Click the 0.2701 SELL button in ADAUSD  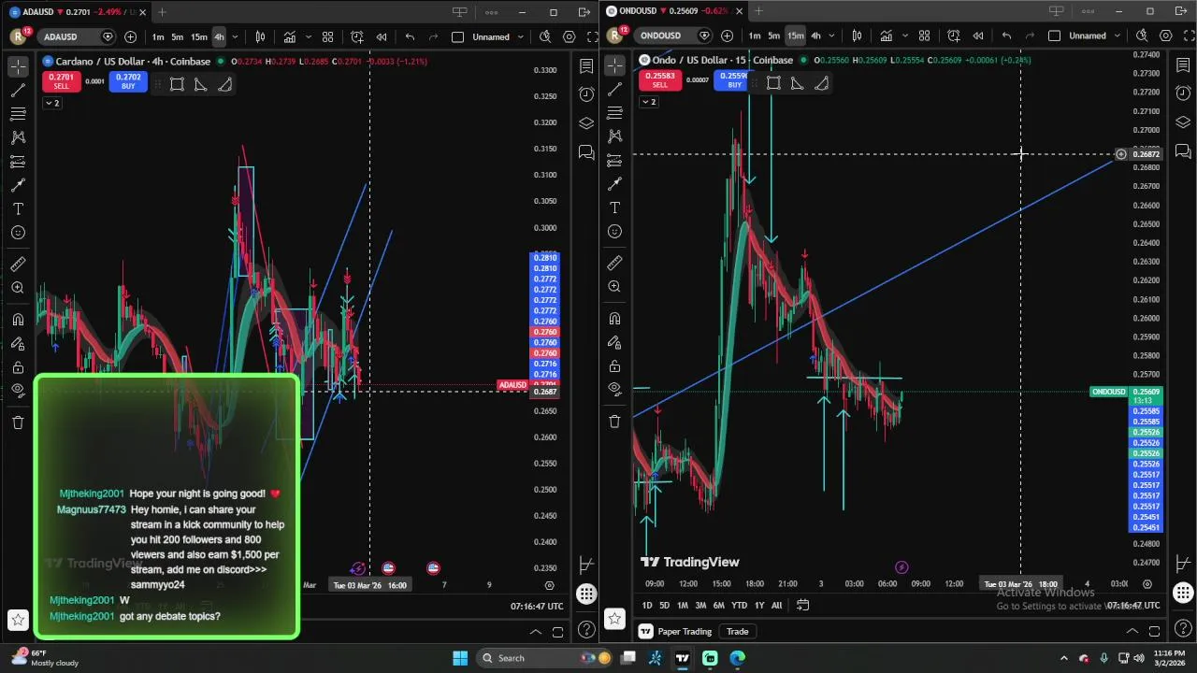click(x=61, y=81)
